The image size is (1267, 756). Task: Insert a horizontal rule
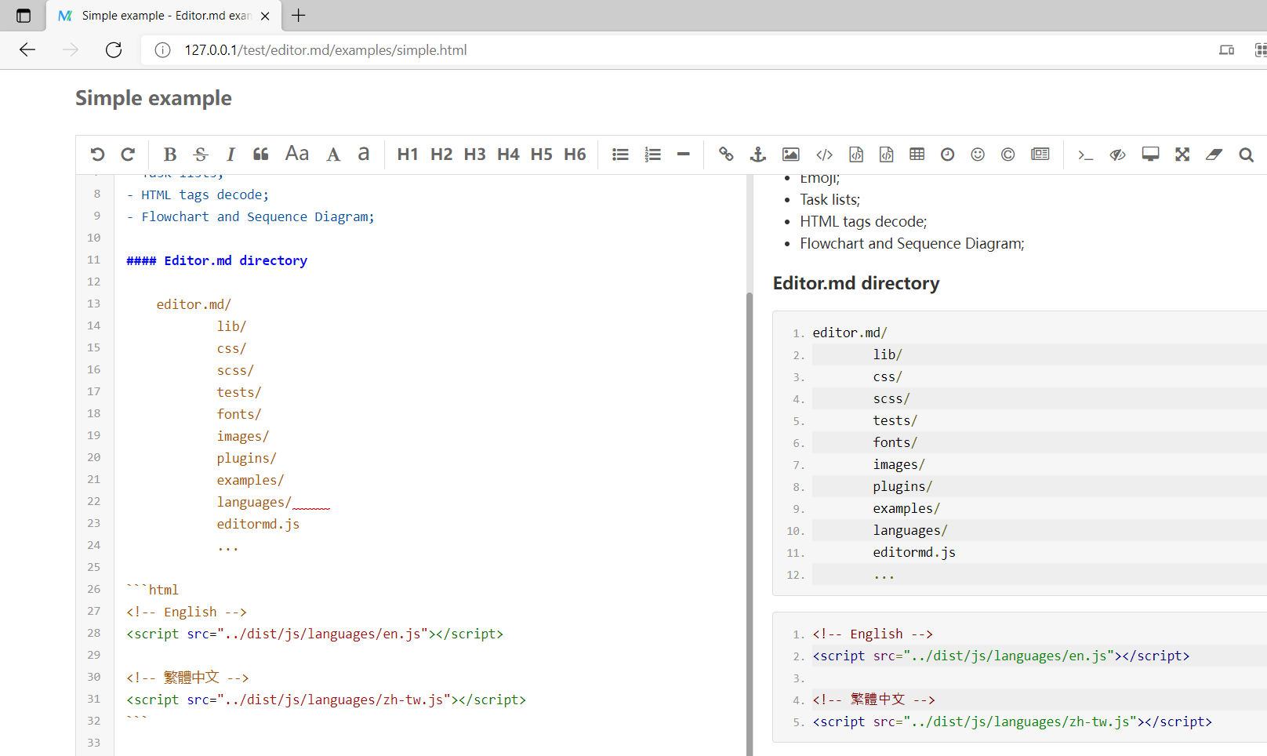click(x=684, y=154)
